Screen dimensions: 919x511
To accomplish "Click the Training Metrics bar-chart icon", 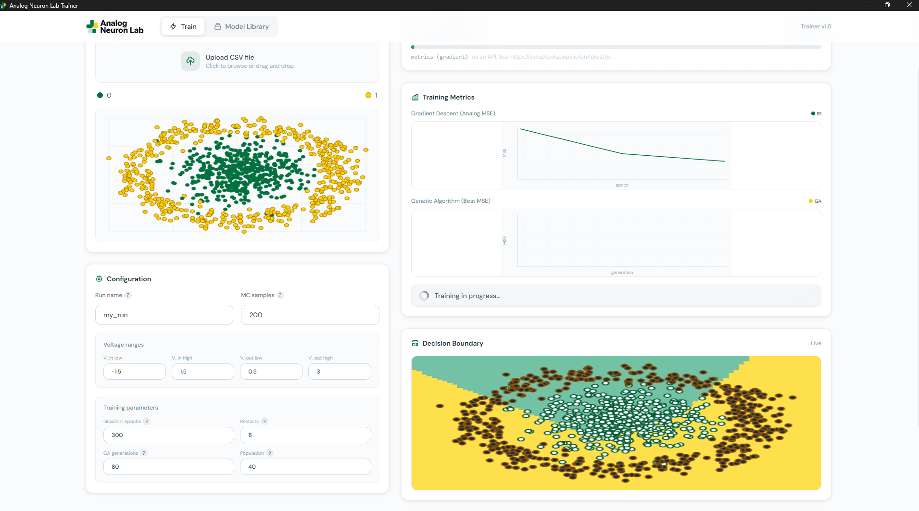I will [x=415, y=97].
